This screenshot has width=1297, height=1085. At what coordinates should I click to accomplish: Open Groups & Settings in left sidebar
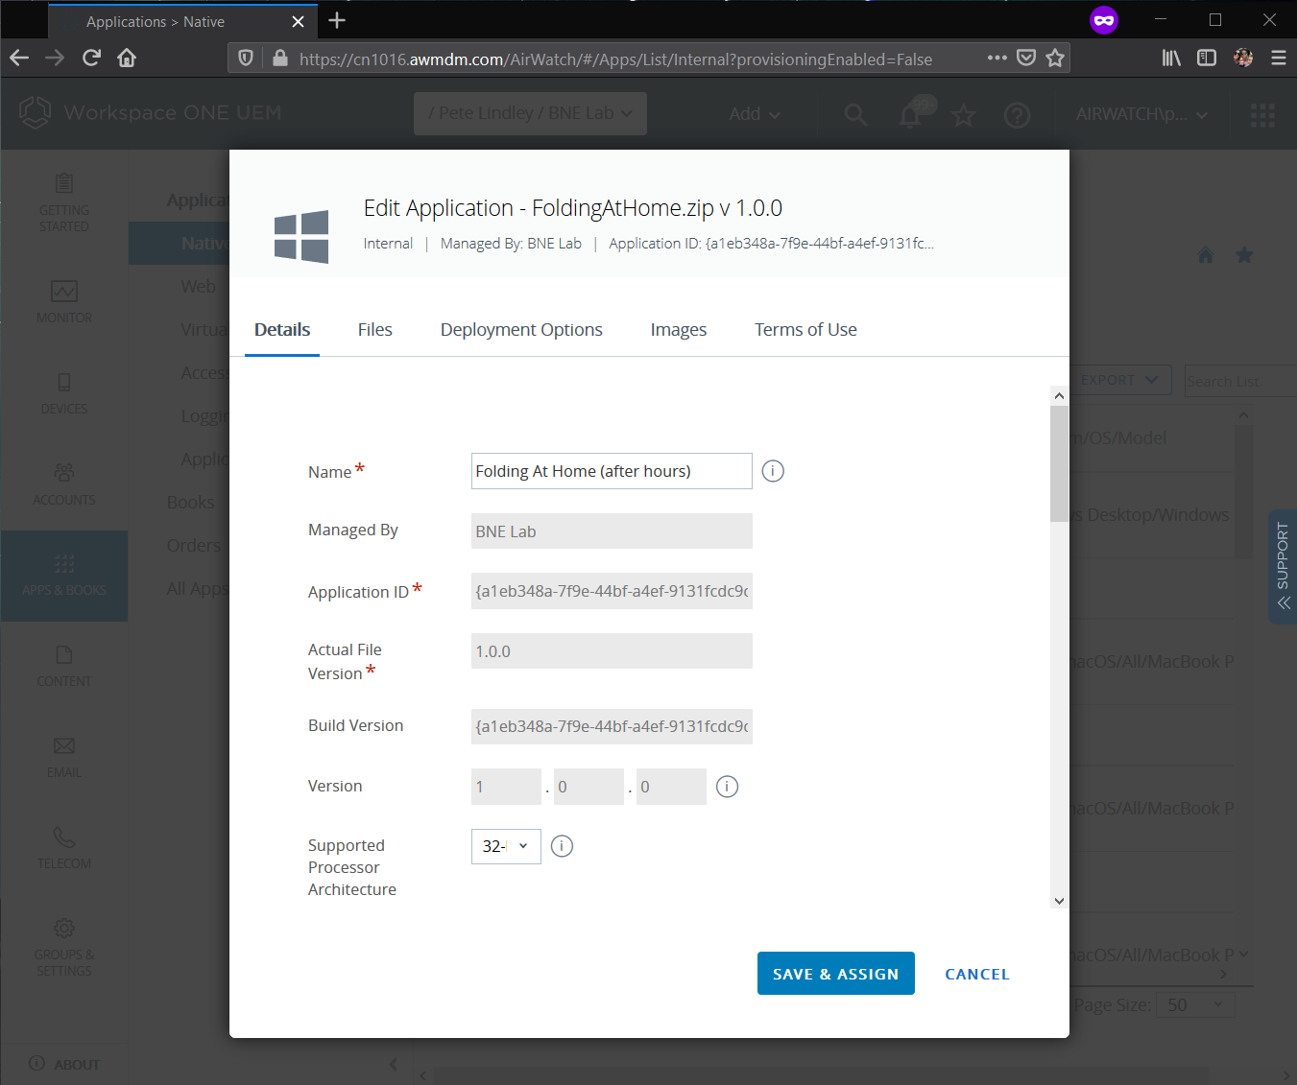pyautogui.click(x=64, y=948)
